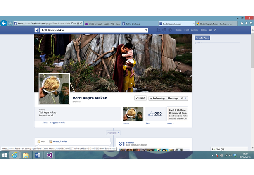Image resolution: width=254 pixels, height=175 pixels.
Task: Open the Chat (6) bar
Action: (229, 149)
